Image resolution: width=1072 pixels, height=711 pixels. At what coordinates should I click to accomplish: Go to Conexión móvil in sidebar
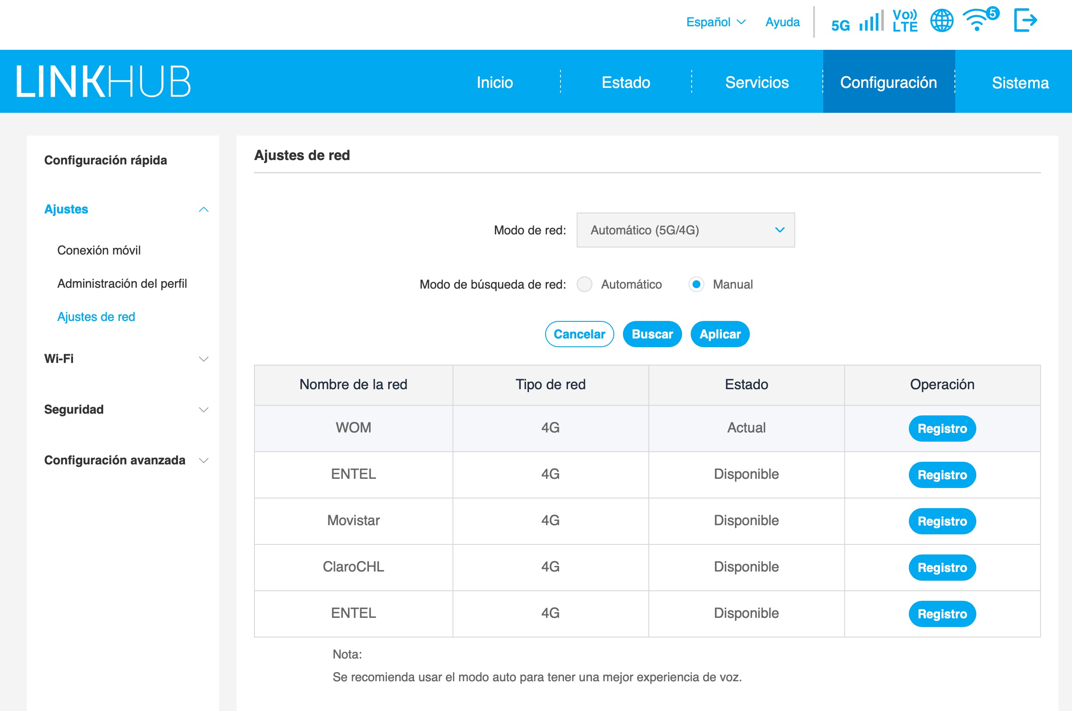(x=99, y=250)
